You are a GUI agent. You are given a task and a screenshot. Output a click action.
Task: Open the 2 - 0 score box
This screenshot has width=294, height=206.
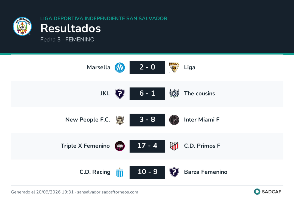pyautogui.click(x=147, y=68)
